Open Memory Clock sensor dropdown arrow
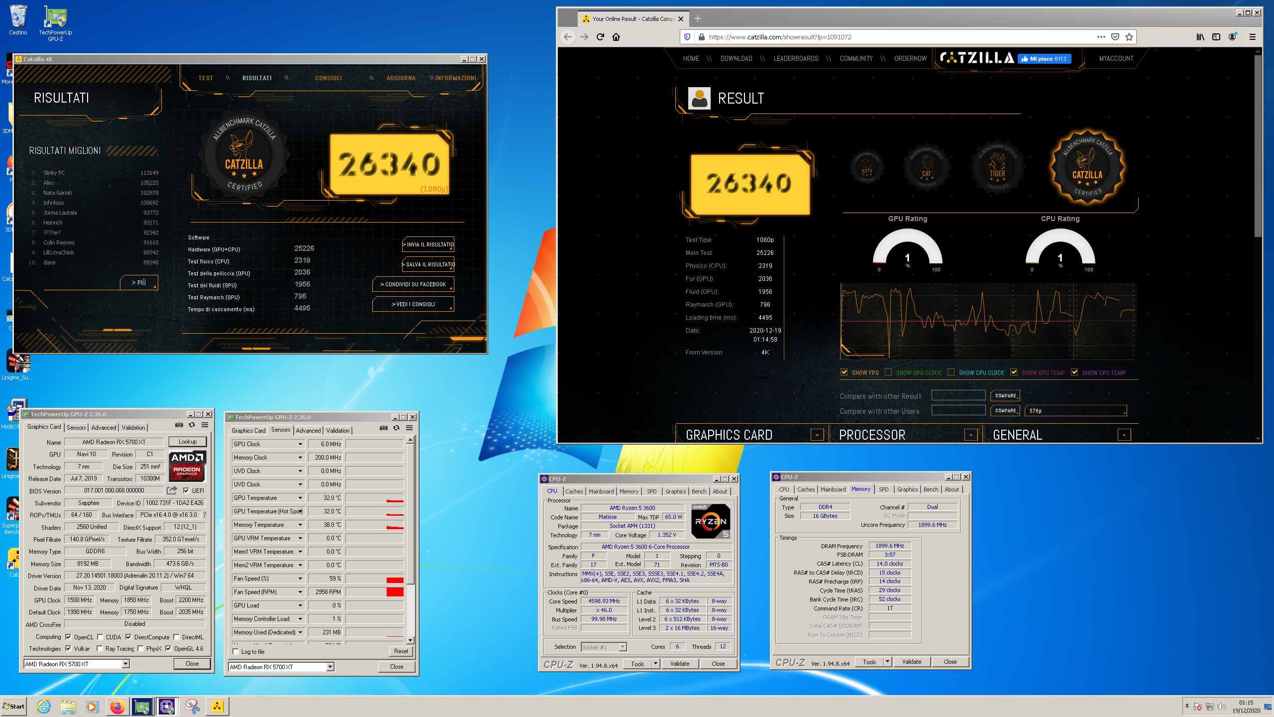The image size is (1274, 717). [x=300, y=458]
